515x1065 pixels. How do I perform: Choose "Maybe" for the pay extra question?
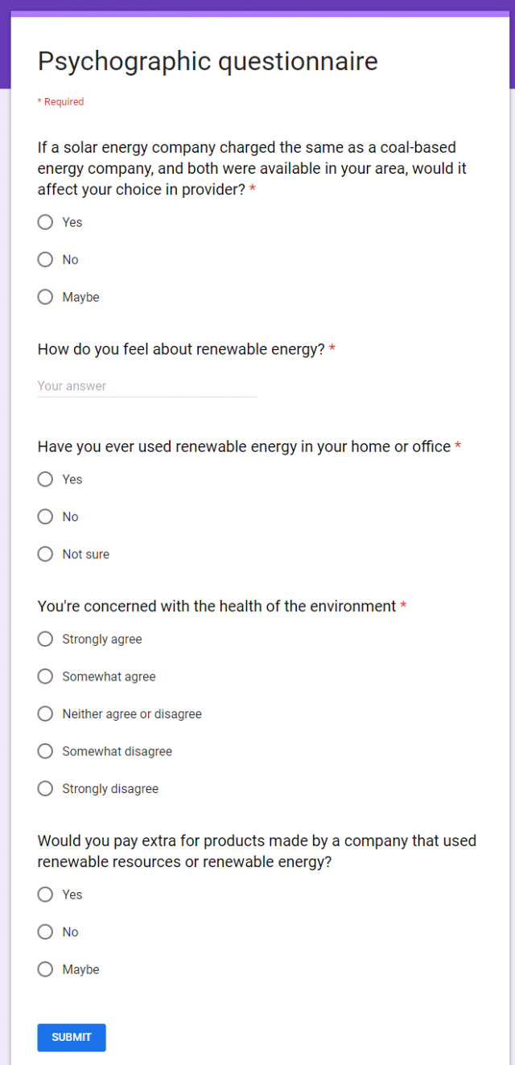click(x=45, y=969)
